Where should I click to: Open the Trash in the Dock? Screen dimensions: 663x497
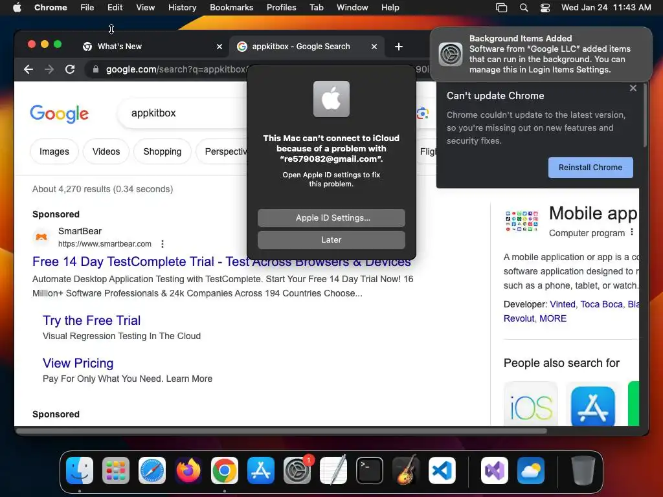(x=583, y=470)
